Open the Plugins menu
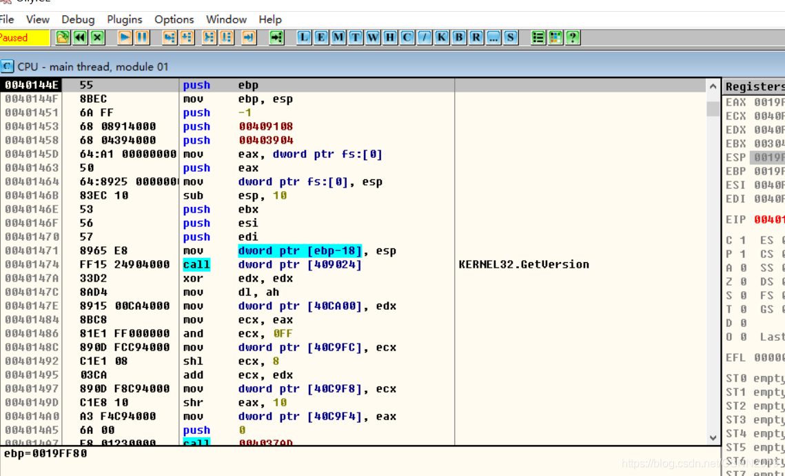This screenshot has width=785, height=476. coord(125,19)
